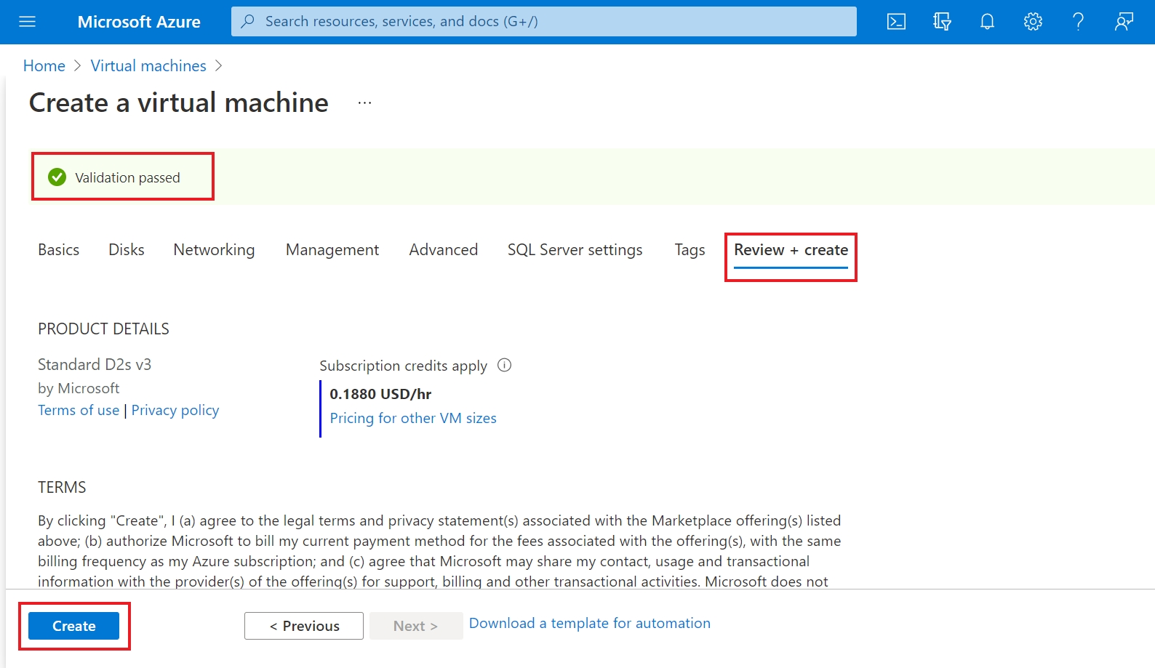The image size is (1155, 668).
Task: Open Directories and subscriptions filter icon
Action: point(942,22)
